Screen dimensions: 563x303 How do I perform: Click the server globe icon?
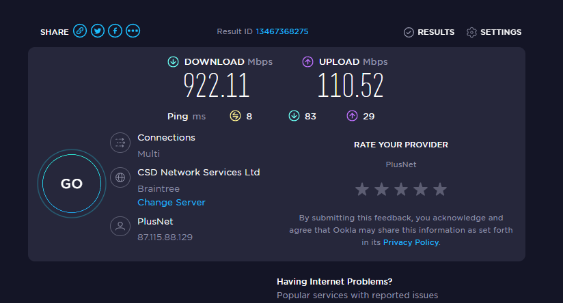[x=120, y=177]
